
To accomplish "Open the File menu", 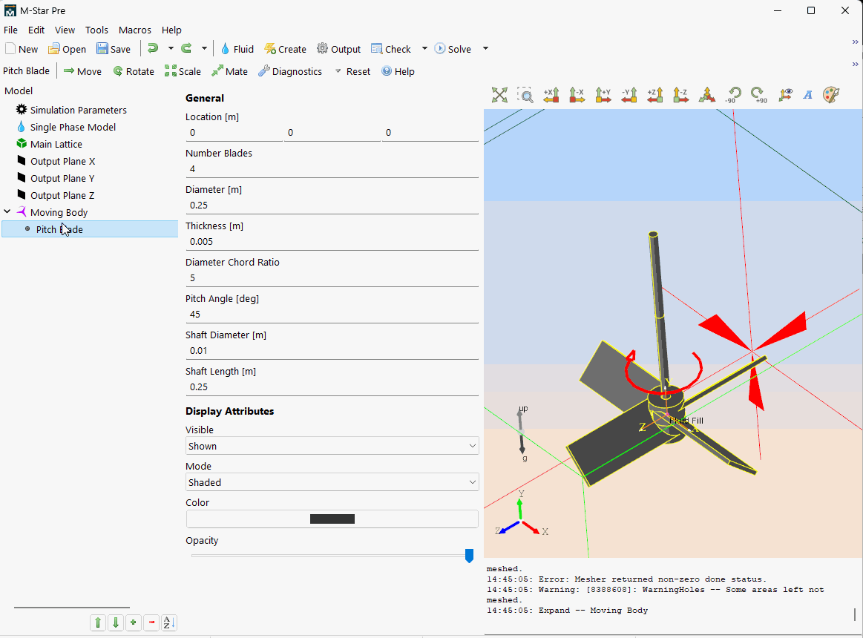I will click(10, 30).
